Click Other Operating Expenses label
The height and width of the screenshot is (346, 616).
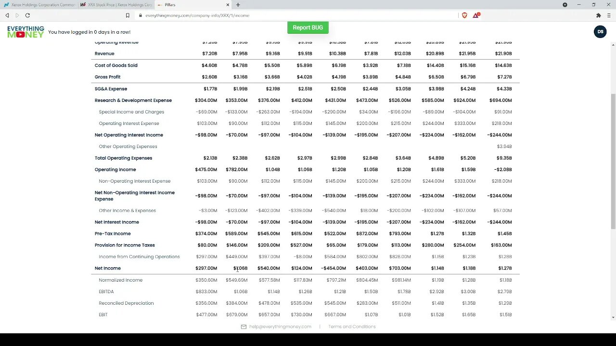pos(128,147)
